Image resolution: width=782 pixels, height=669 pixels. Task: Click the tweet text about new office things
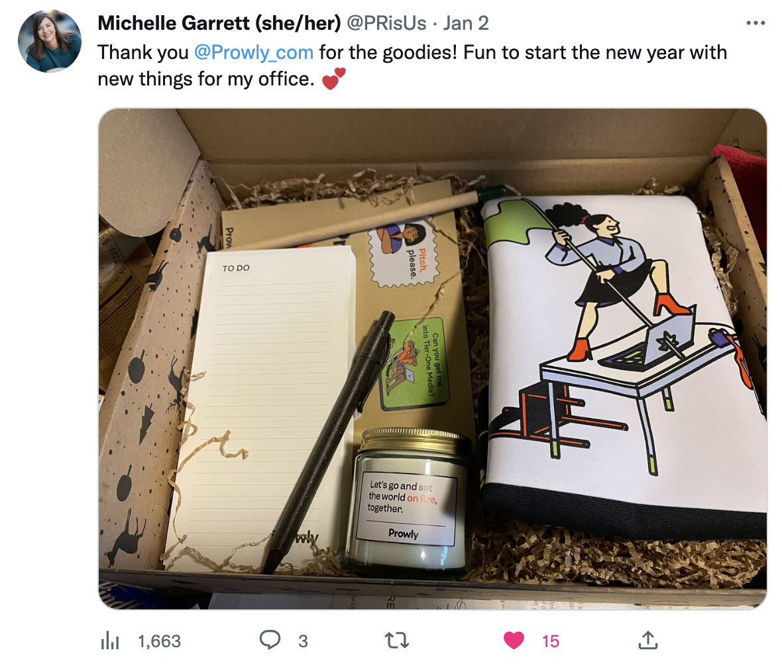412,66
